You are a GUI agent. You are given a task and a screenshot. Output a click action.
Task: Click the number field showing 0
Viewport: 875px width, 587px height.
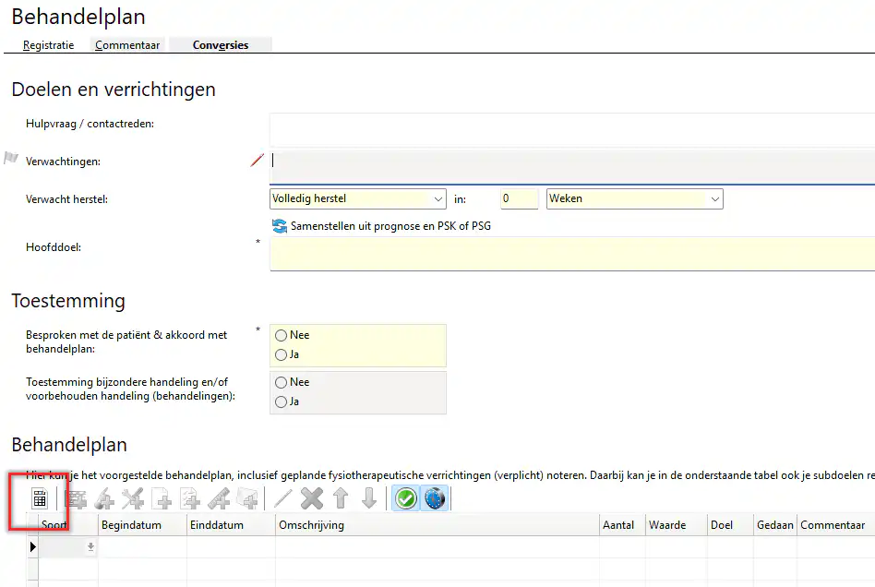point(519,198)
